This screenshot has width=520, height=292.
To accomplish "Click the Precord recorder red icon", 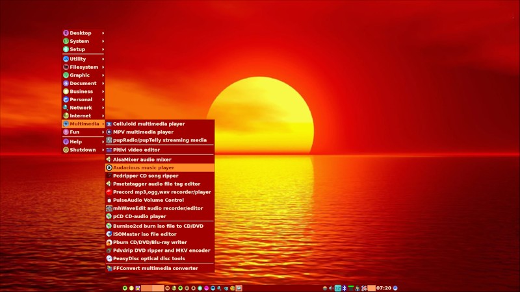I will pos(109,192).
